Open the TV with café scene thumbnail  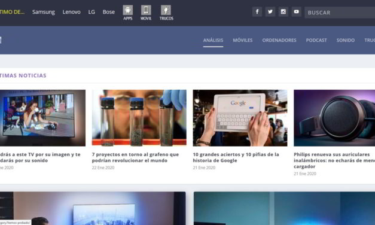click(x=42, y=118)
